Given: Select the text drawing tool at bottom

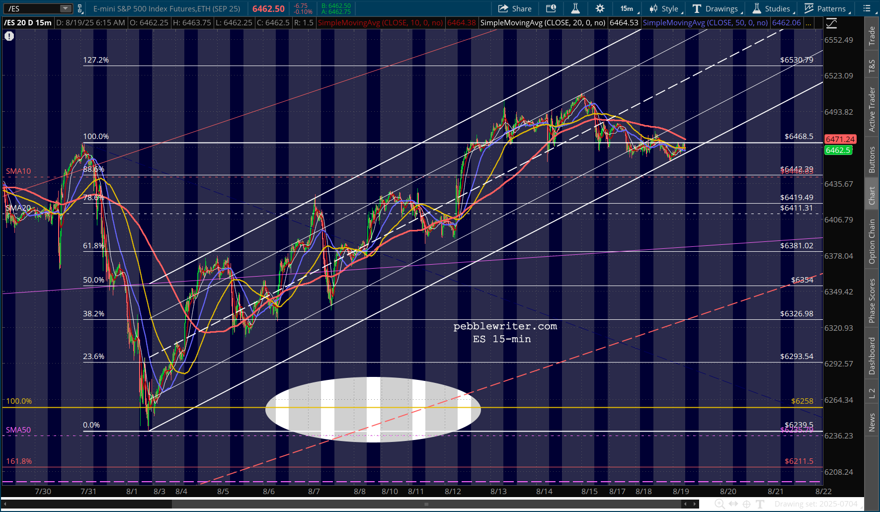Looking at the screenshot, I should (760, 504).
